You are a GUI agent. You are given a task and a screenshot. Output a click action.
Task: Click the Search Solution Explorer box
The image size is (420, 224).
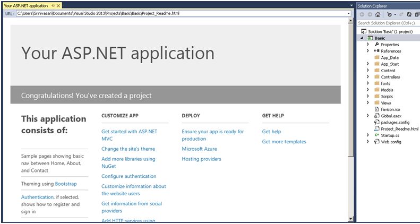pos(388,23)
